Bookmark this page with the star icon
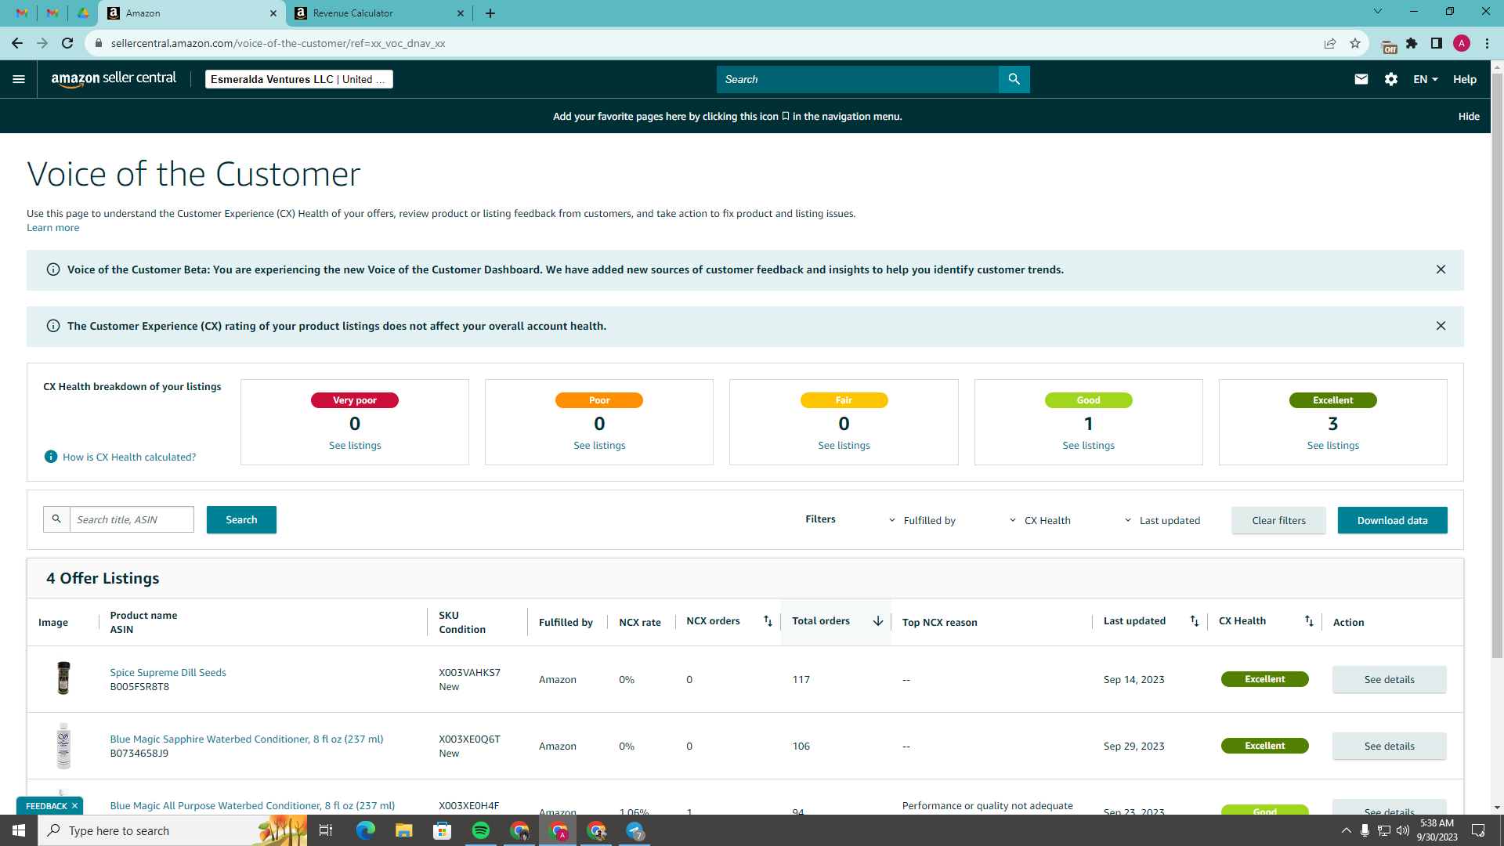This screenshot has height=846, width=1504. coord(1355,44)
